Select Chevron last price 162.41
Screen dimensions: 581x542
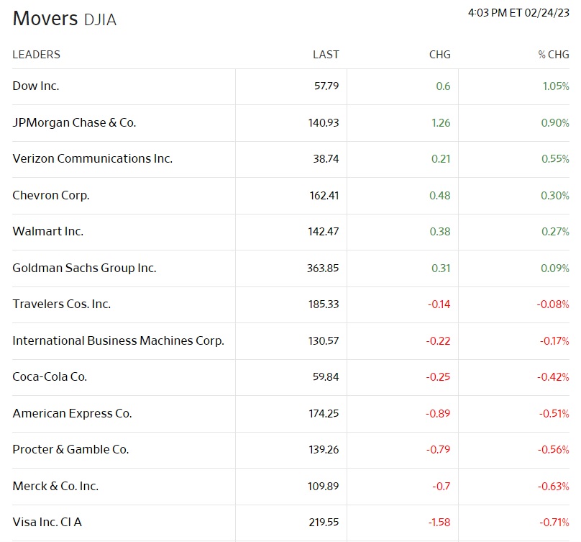324,196
